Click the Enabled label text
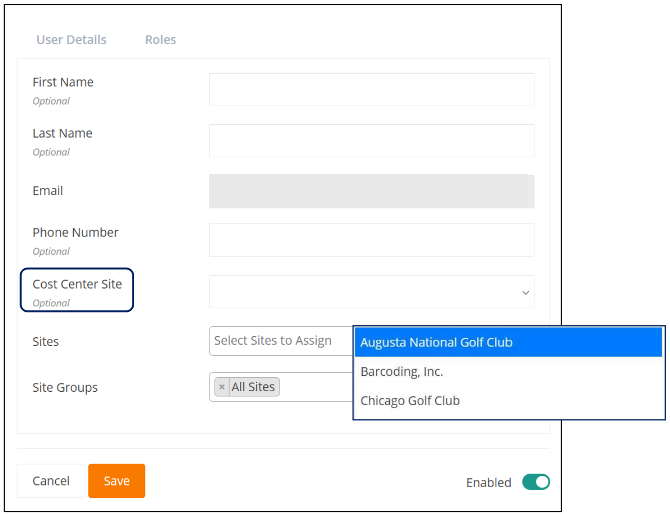This screenshot has width=670, height=515. tap(488, 483)
